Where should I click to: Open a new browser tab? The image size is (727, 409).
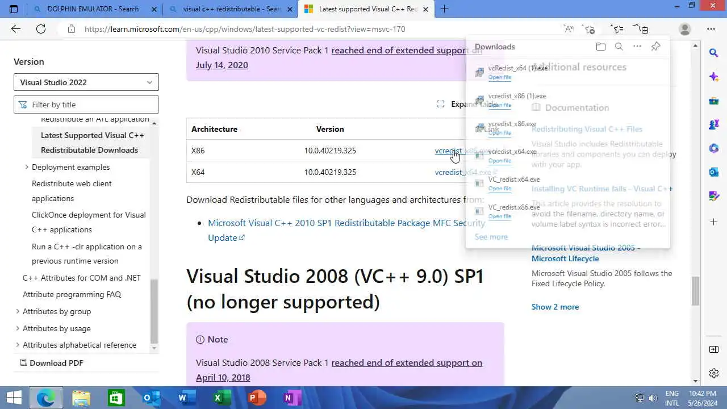click(x=445, y=9)
